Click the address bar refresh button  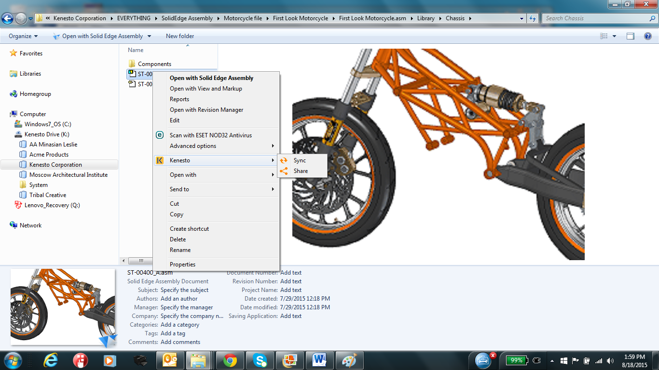click(533, 18)
